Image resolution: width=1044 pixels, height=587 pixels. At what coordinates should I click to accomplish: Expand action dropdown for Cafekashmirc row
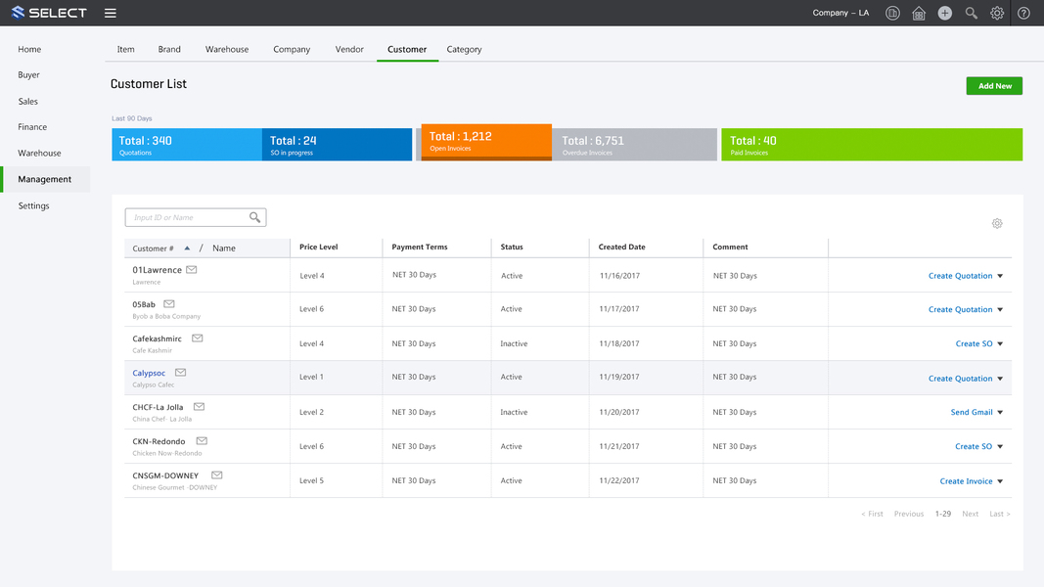click(1000, 344)
